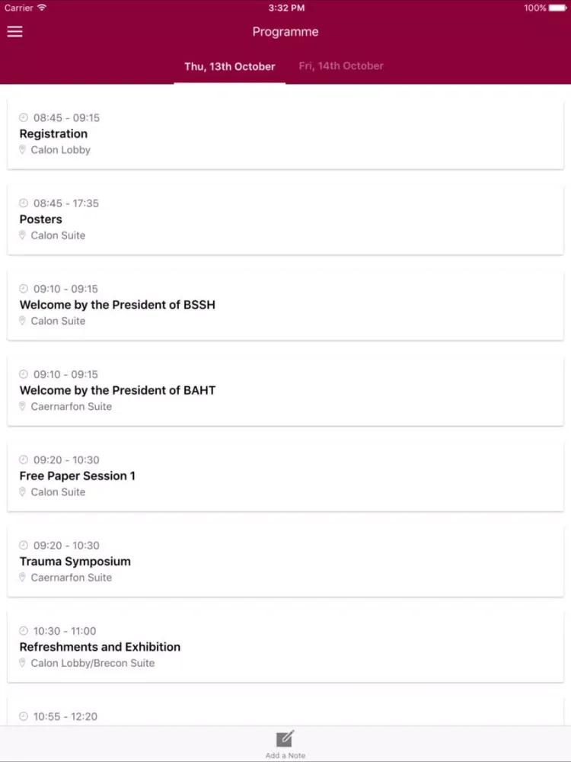Switch to the Fri, 14th October tab
Viewport: 571px width, 762px height.
click(x=341, y=66)
